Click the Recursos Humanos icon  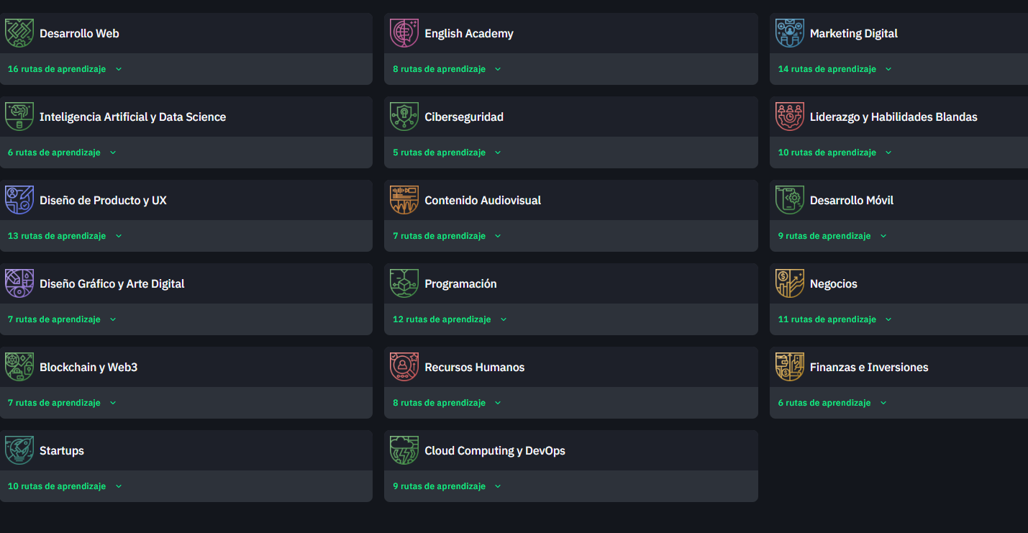(404, 367)
